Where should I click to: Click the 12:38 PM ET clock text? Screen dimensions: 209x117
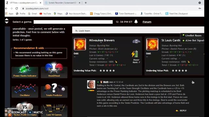coord(124,22)
